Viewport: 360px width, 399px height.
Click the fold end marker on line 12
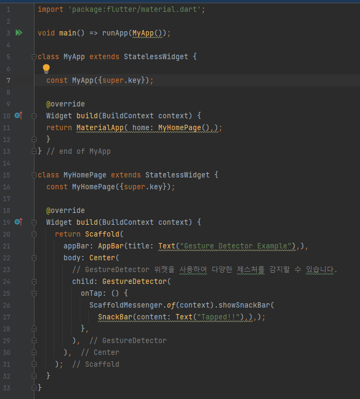tap(34, 139)
